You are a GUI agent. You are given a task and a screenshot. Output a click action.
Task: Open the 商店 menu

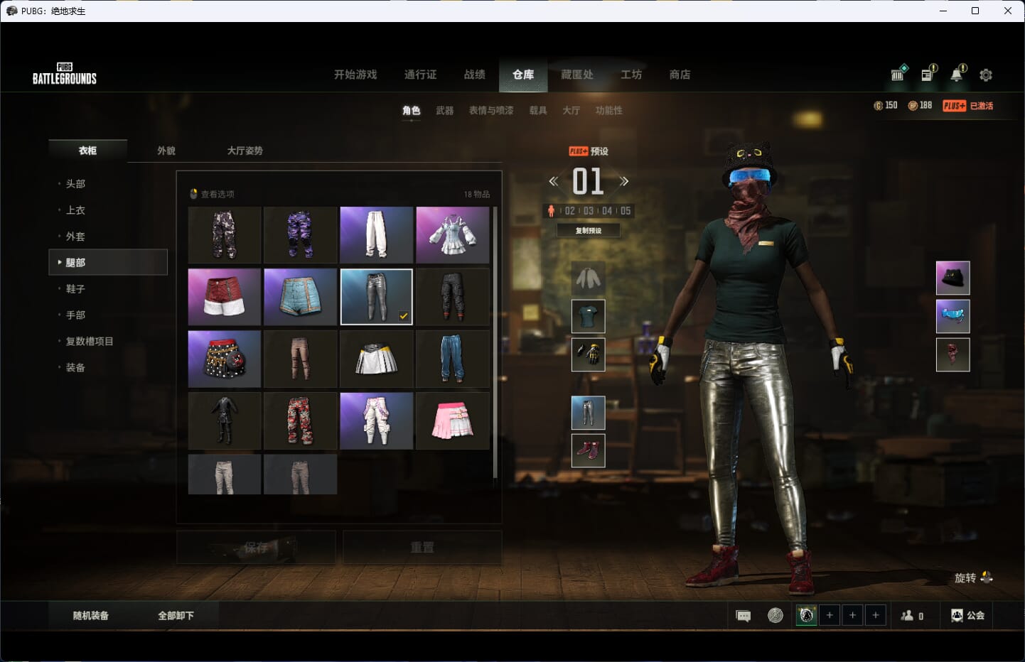680,75
